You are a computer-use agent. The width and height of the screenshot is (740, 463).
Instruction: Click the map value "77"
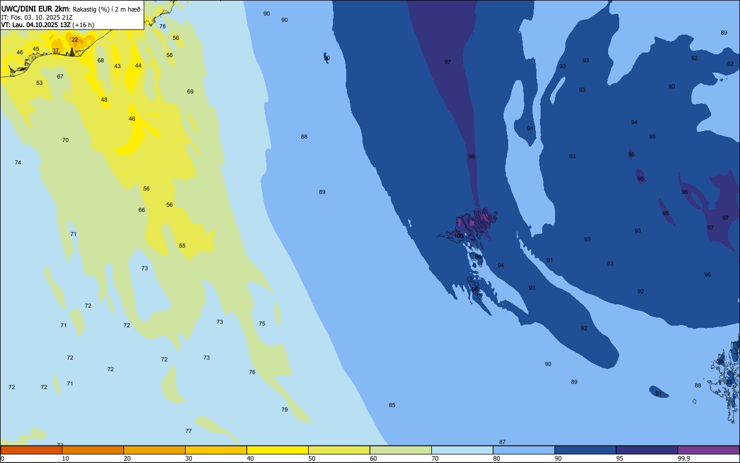pyautogui.click(x=188, y=431)
